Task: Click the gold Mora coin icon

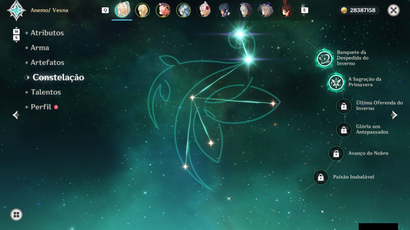Action: 344,10
